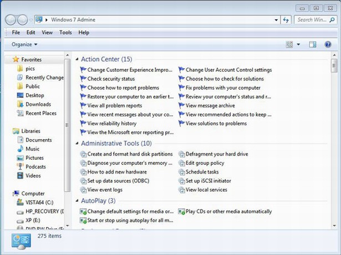Click the Recent Places favorite
Viewport: 341px width, 255px height.
click(x=40, y=113)
